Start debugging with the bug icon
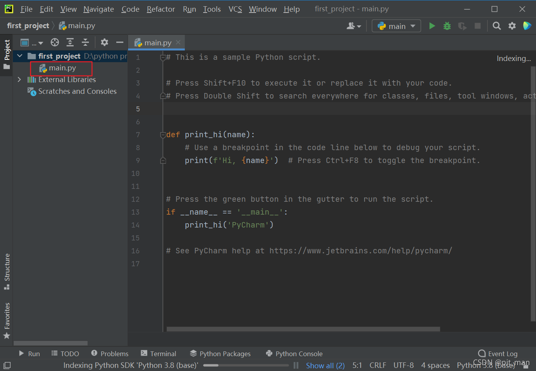 (x=447, y=26)
